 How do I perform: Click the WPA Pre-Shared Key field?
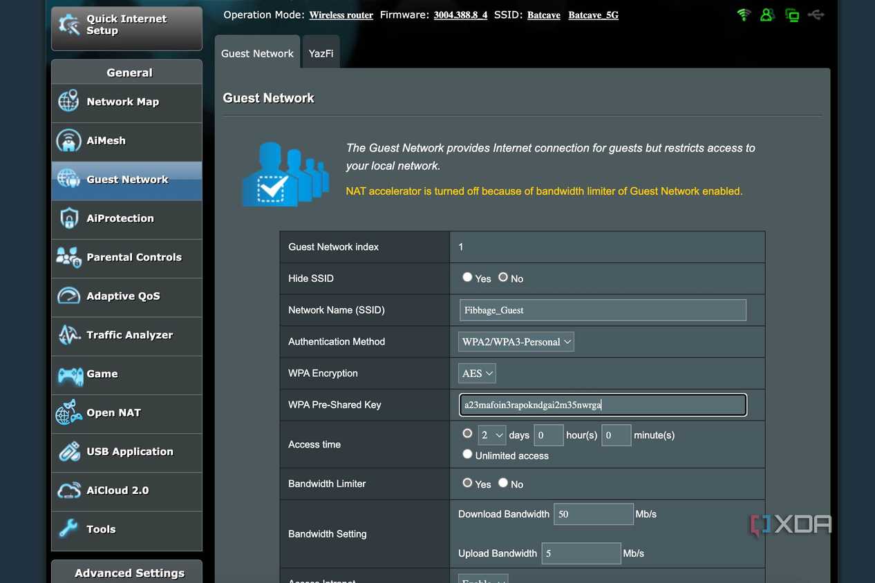pyautogui.click(x=603, y=405)
